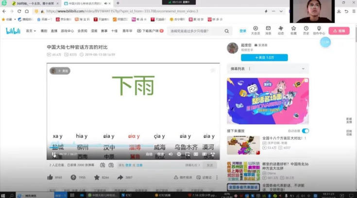Click the 投稿 upload button

coord(339,31)
